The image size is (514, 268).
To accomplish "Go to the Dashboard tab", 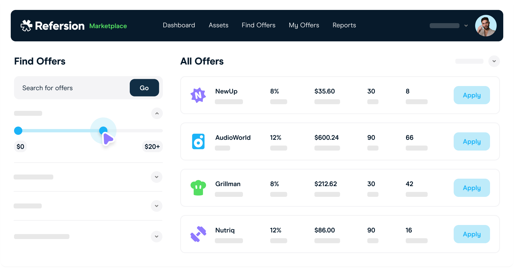I will [x=179, y=25].
